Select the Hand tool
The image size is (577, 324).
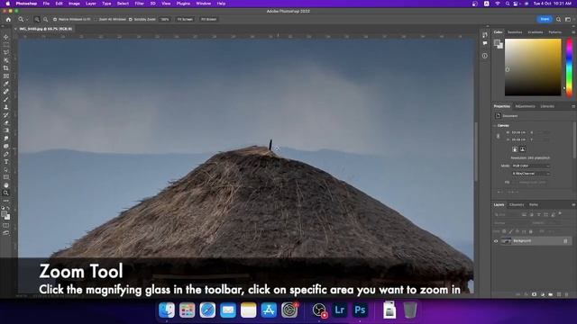point(6,185)
